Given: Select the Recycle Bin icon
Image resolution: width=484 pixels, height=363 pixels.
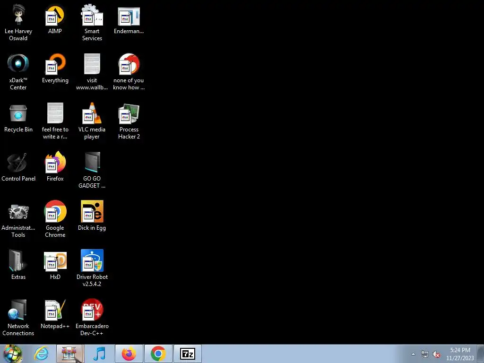Looking at the screenshot, I should click(x=18, y=118).
